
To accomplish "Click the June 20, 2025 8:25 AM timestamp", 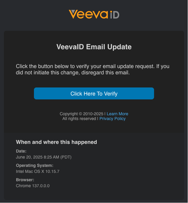I will [38, 157].
